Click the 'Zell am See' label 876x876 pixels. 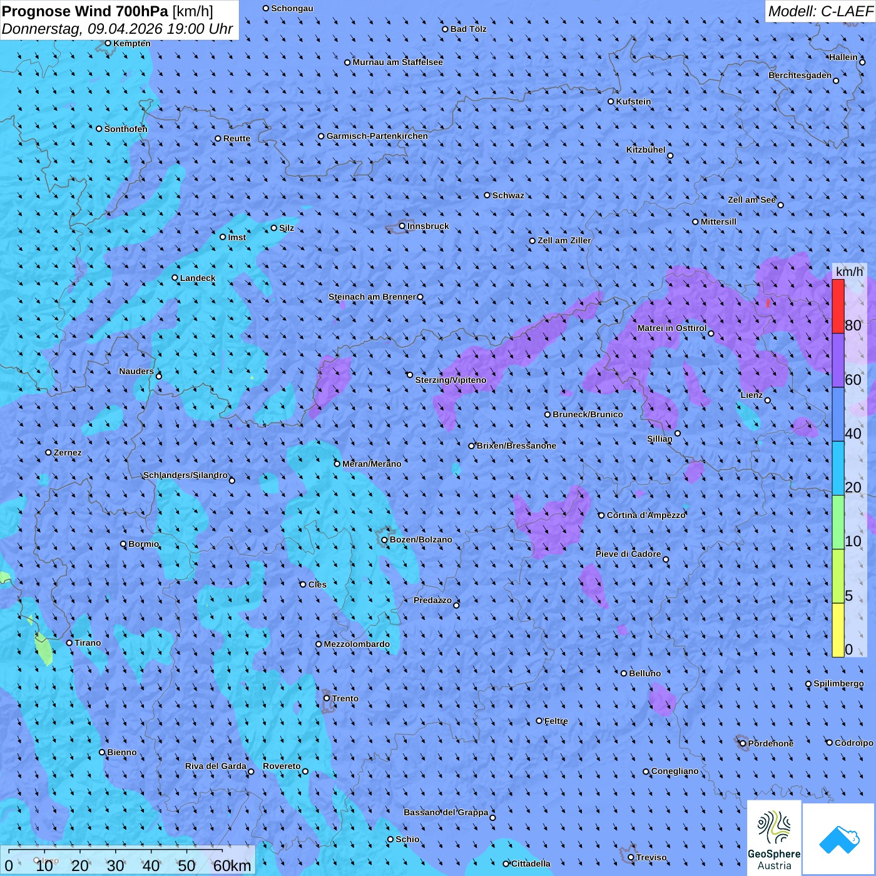point(751,200)
